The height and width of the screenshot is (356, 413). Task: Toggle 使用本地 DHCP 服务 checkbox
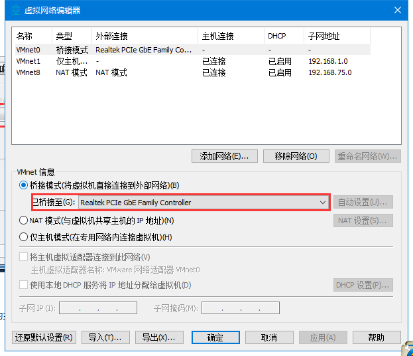[23, 285]
